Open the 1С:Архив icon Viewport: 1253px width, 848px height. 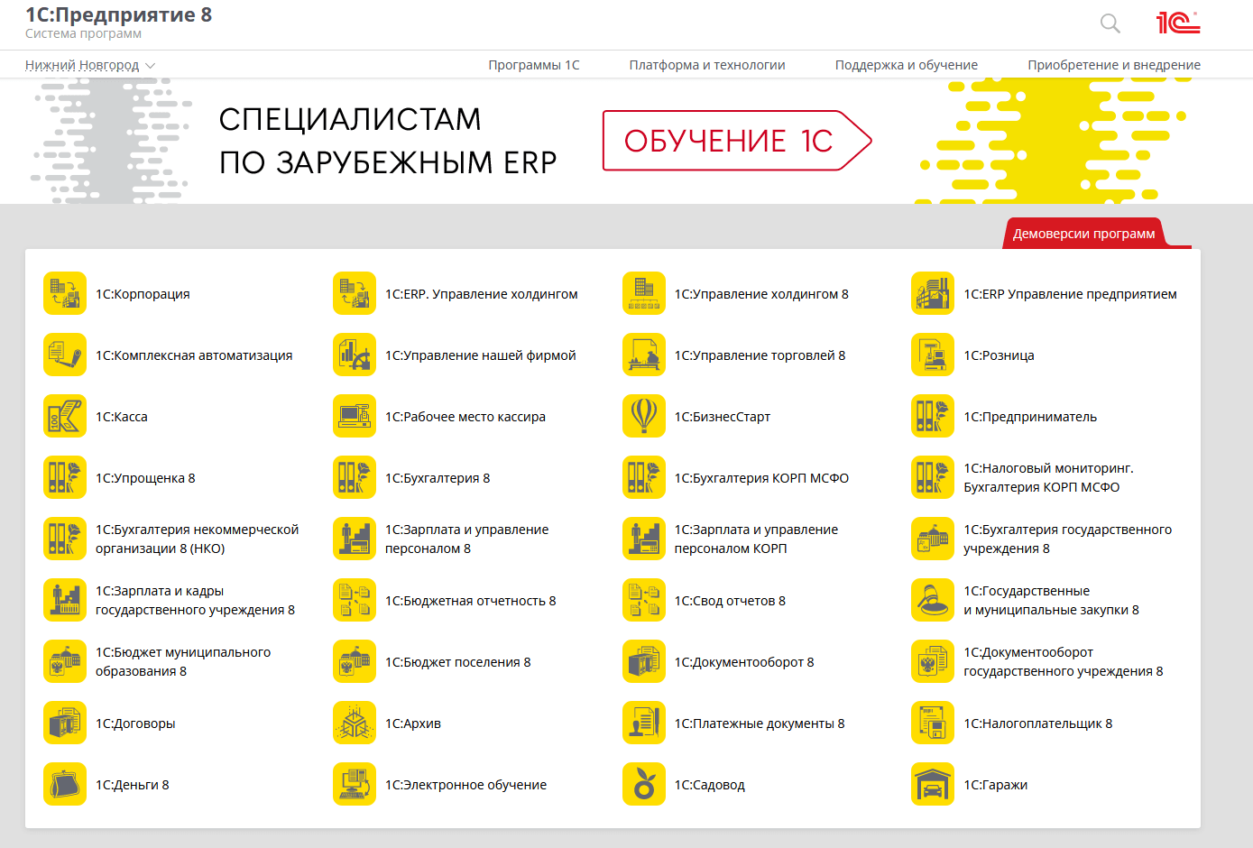(355, 724)
